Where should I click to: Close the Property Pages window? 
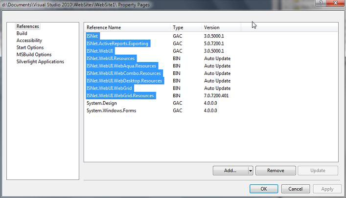tap(335, 3)
